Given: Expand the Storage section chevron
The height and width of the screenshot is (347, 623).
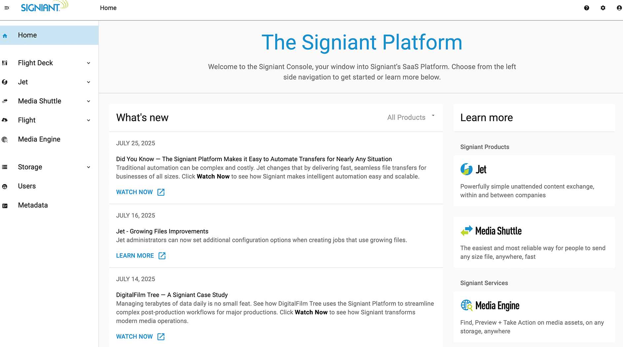Looking at the screenshot, I should click(x=89, y=167).
